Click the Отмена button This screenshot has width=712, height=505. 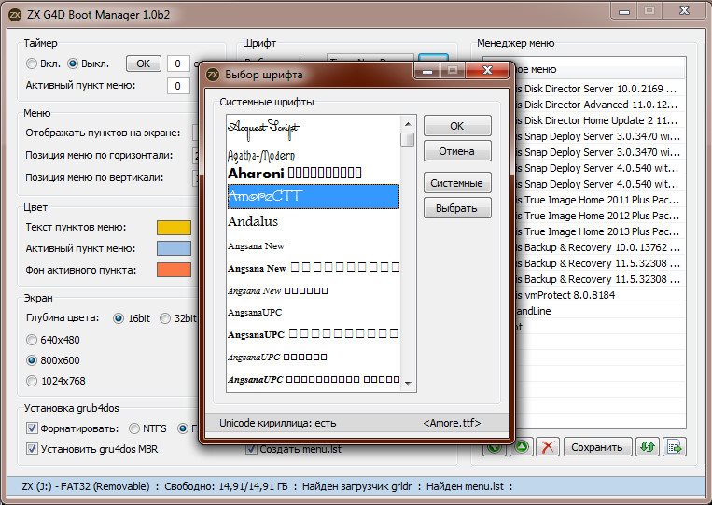tap(457, 151)
